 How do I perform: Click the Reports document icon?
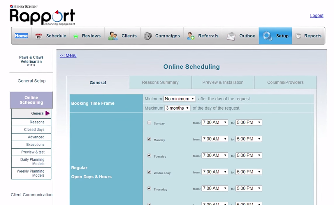[298, 36]
